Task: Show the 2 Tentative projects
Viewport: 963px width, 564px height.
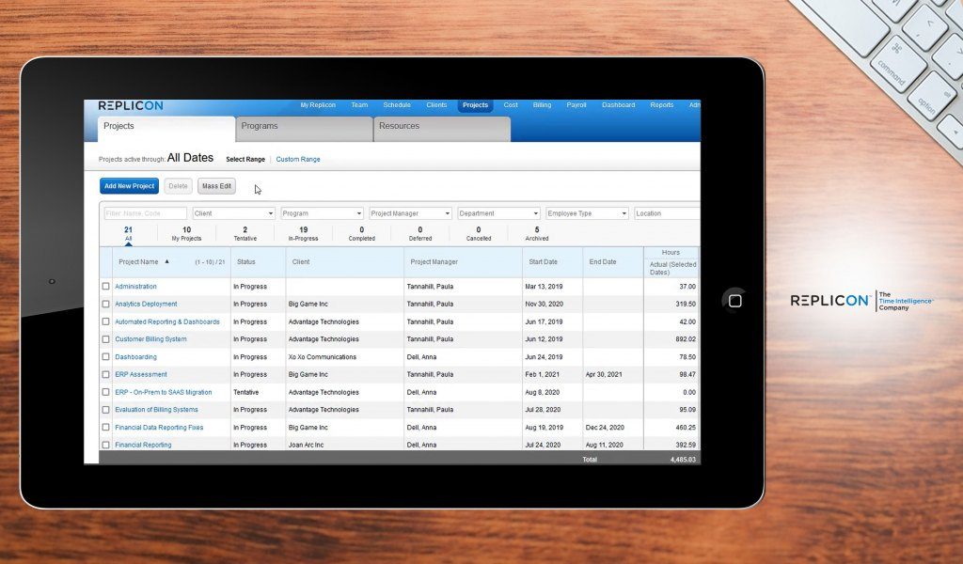Action: point(245,233)
